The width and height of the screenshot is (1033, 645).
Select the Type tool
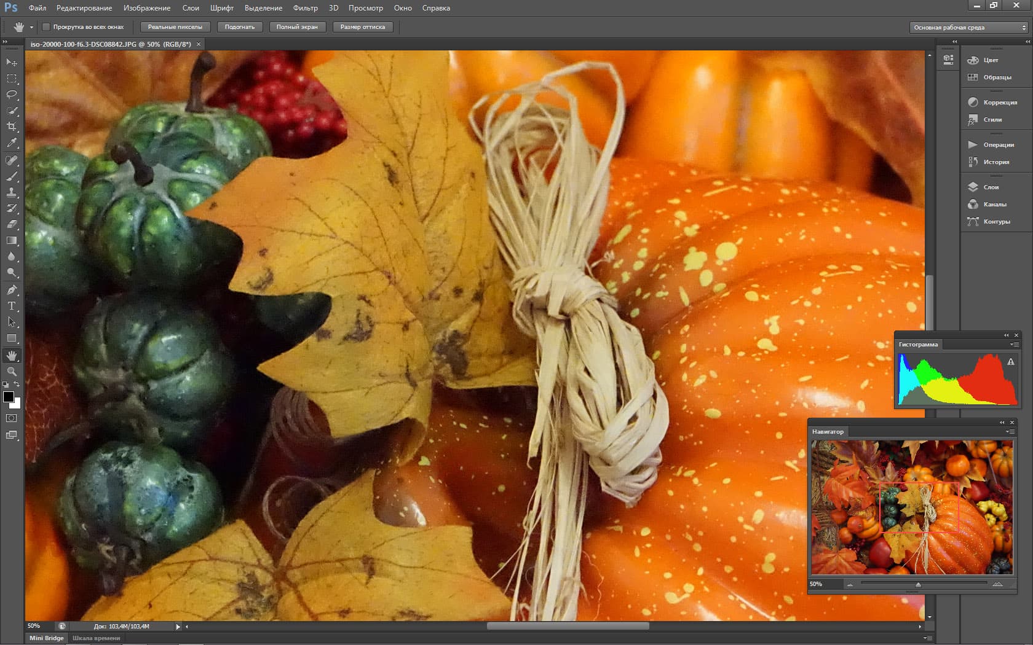12,306
